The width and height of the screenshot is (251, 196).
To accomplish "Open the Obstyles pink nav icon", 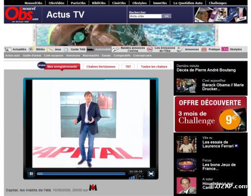I will point(225,50).
